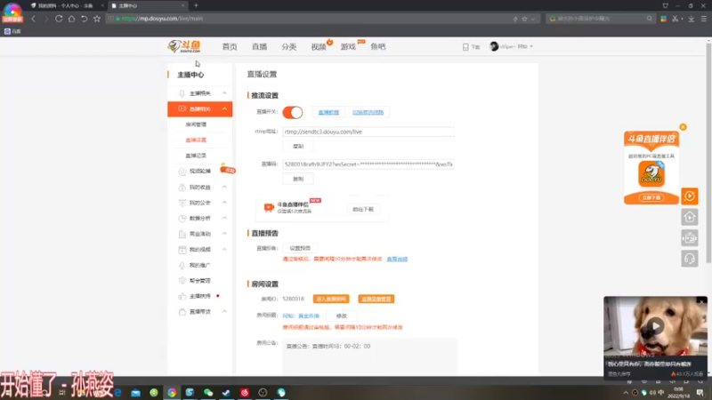Screen dimensions: 712x400
Task: Expand the 我的视频 sidebar chevron
Action: pyautogui.click(x=224, y=250)
